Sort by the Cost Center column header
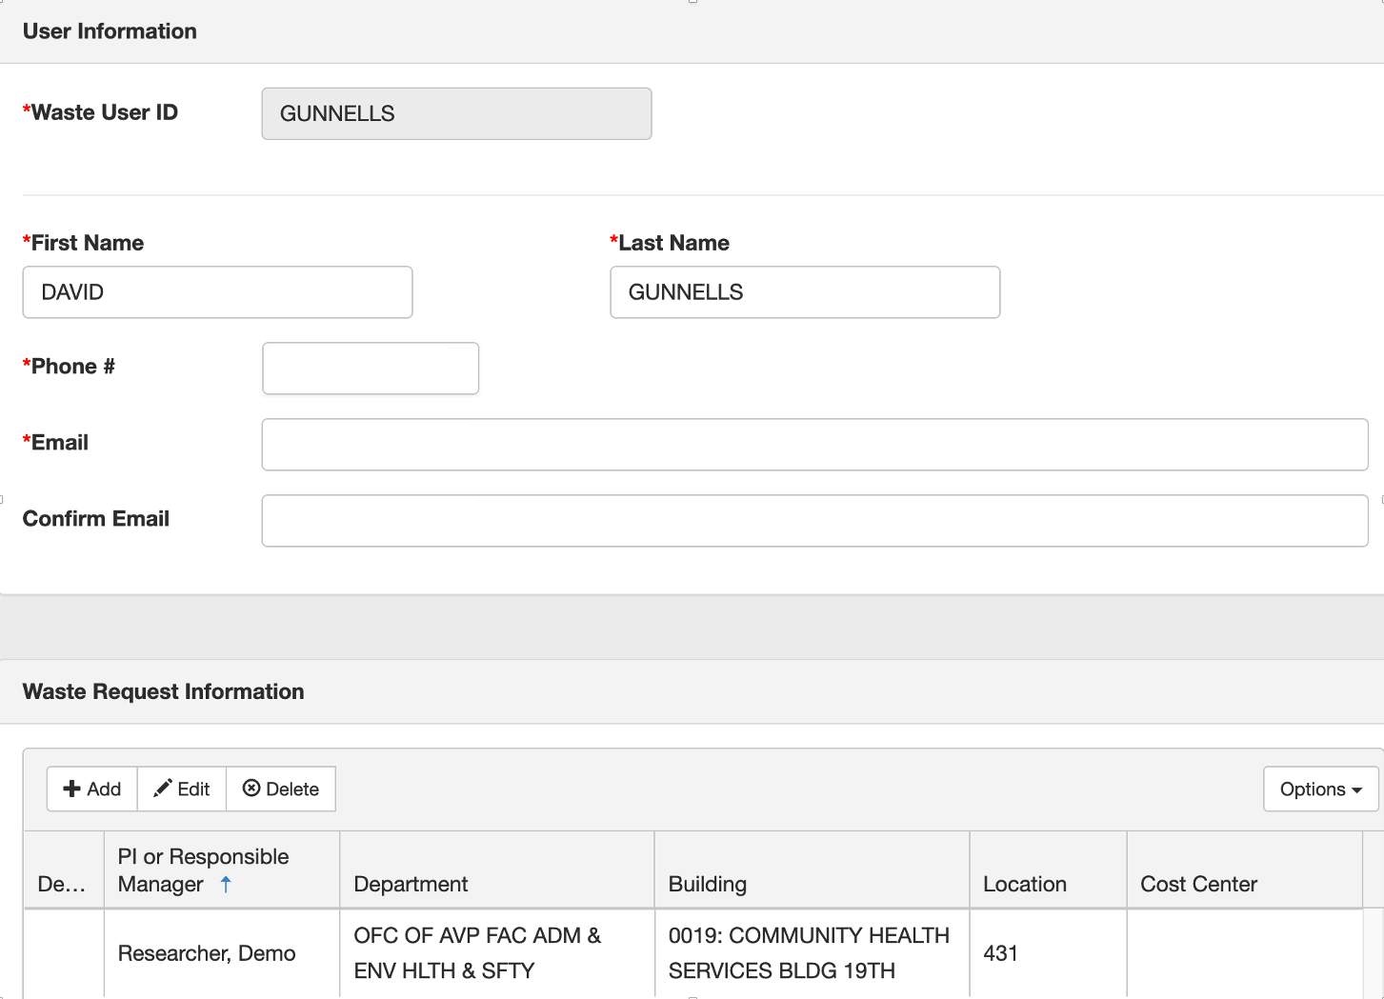The width and height of the screenshot is (1384, 999). coord(1198,884)
